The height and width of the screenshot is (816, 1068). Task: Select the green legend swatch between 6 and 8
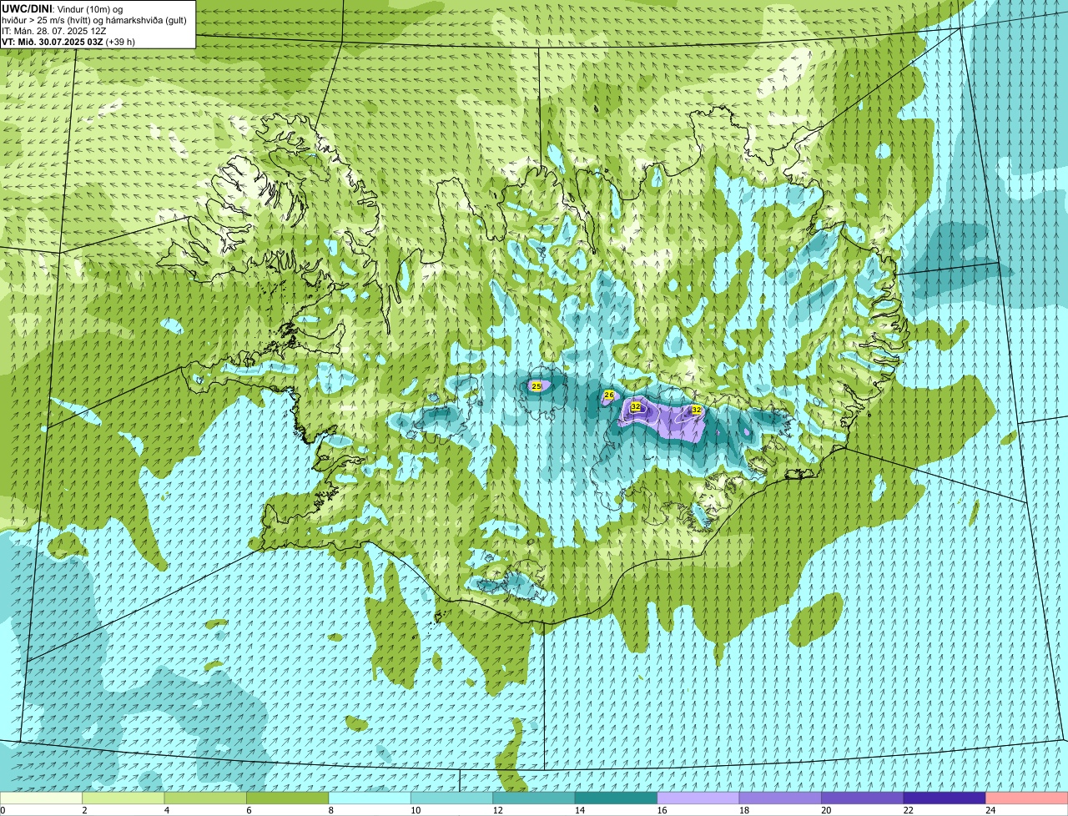click(288, 798)
